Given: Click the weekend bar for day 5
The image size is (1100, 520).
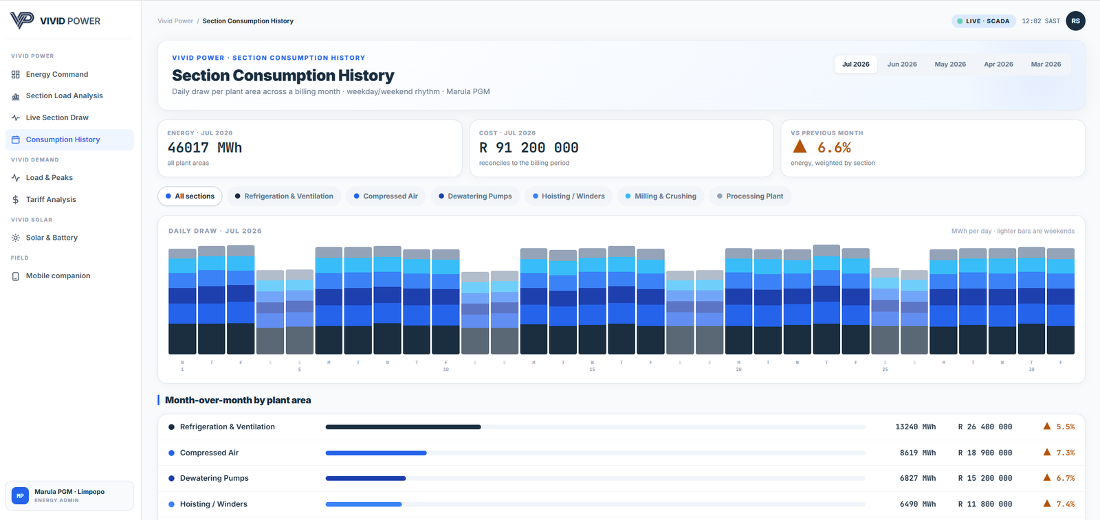Looking at the screenshot, I should (x=300, y=312).
